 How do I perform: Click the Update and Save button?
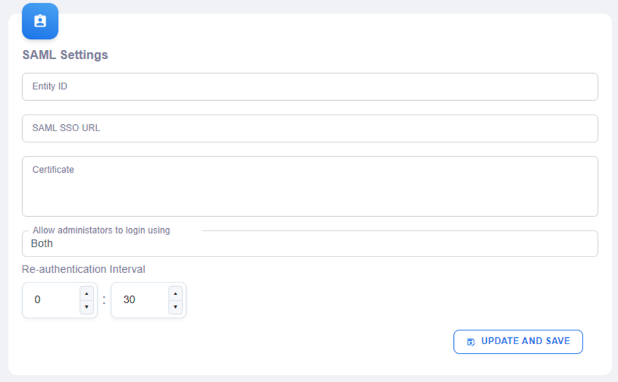518,342
